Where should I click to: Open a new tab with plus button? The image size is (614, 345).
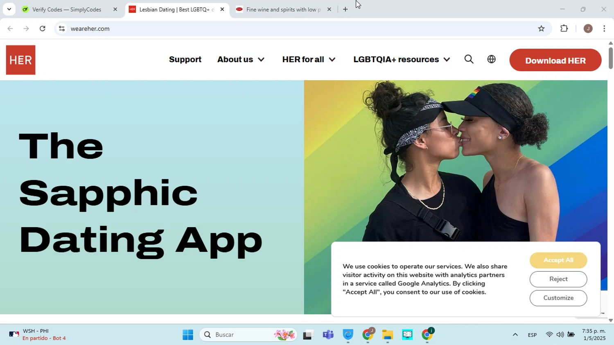345,9
